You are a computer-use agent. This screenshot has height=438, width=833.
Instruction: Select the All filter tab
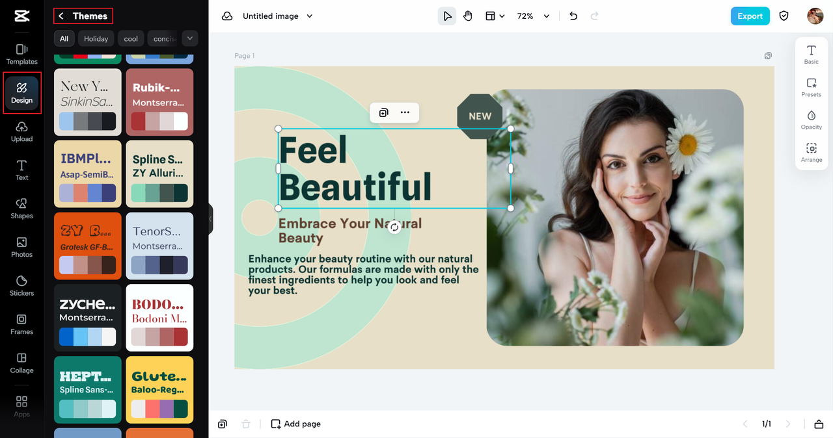(64, 38)
